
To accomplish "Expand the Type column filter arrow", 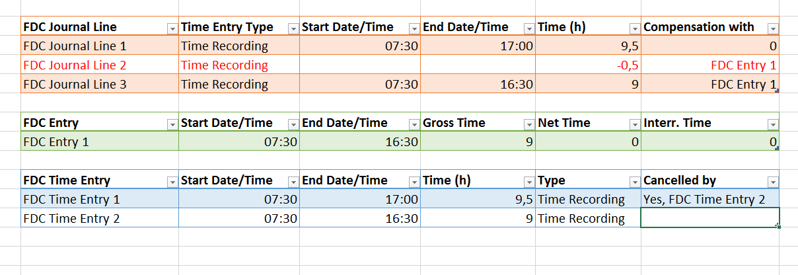I will pyautogui.click(x=635, y=182).
